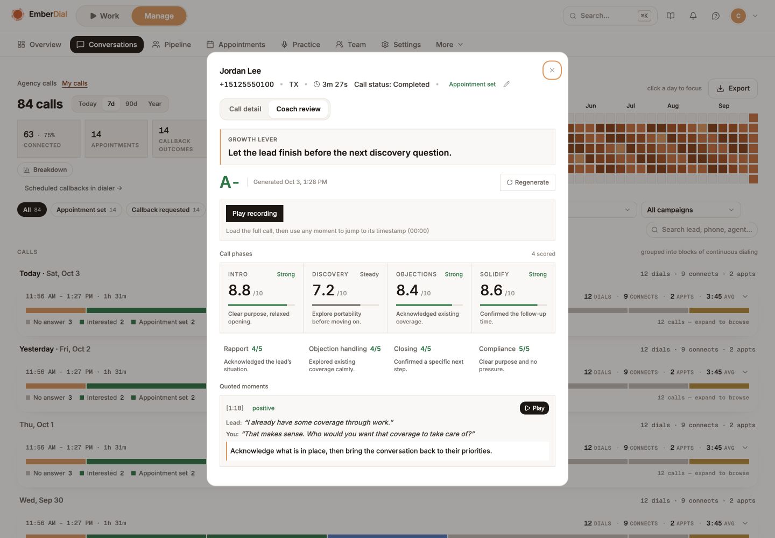775x538 pixels.
Task: Click the 63 Connected stat card
Action: [x=49, y=139]
